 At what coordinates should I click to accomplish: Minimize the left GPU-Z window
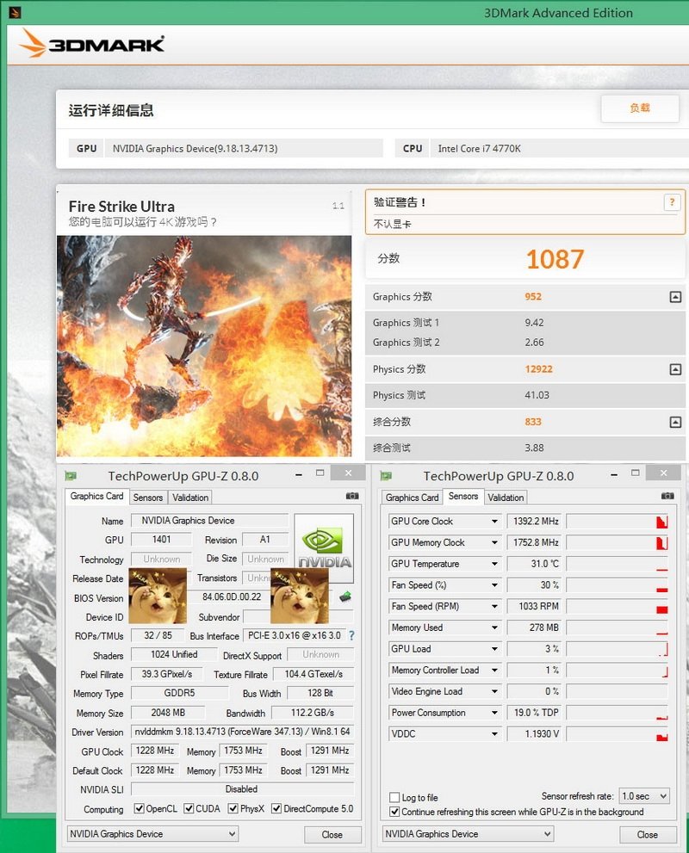pyautogui.click(x=298, y=475)
